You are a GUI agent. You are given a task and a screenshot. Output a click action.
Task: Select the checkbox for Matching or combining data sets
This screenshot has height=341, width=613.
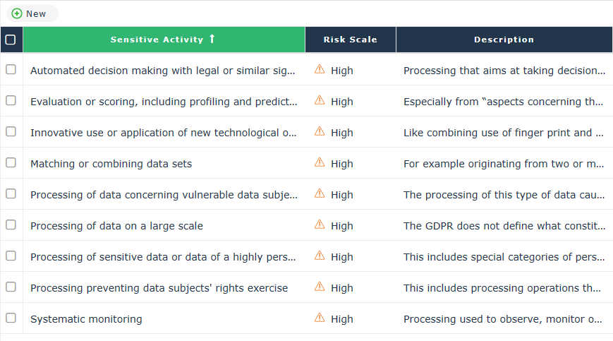11,162
